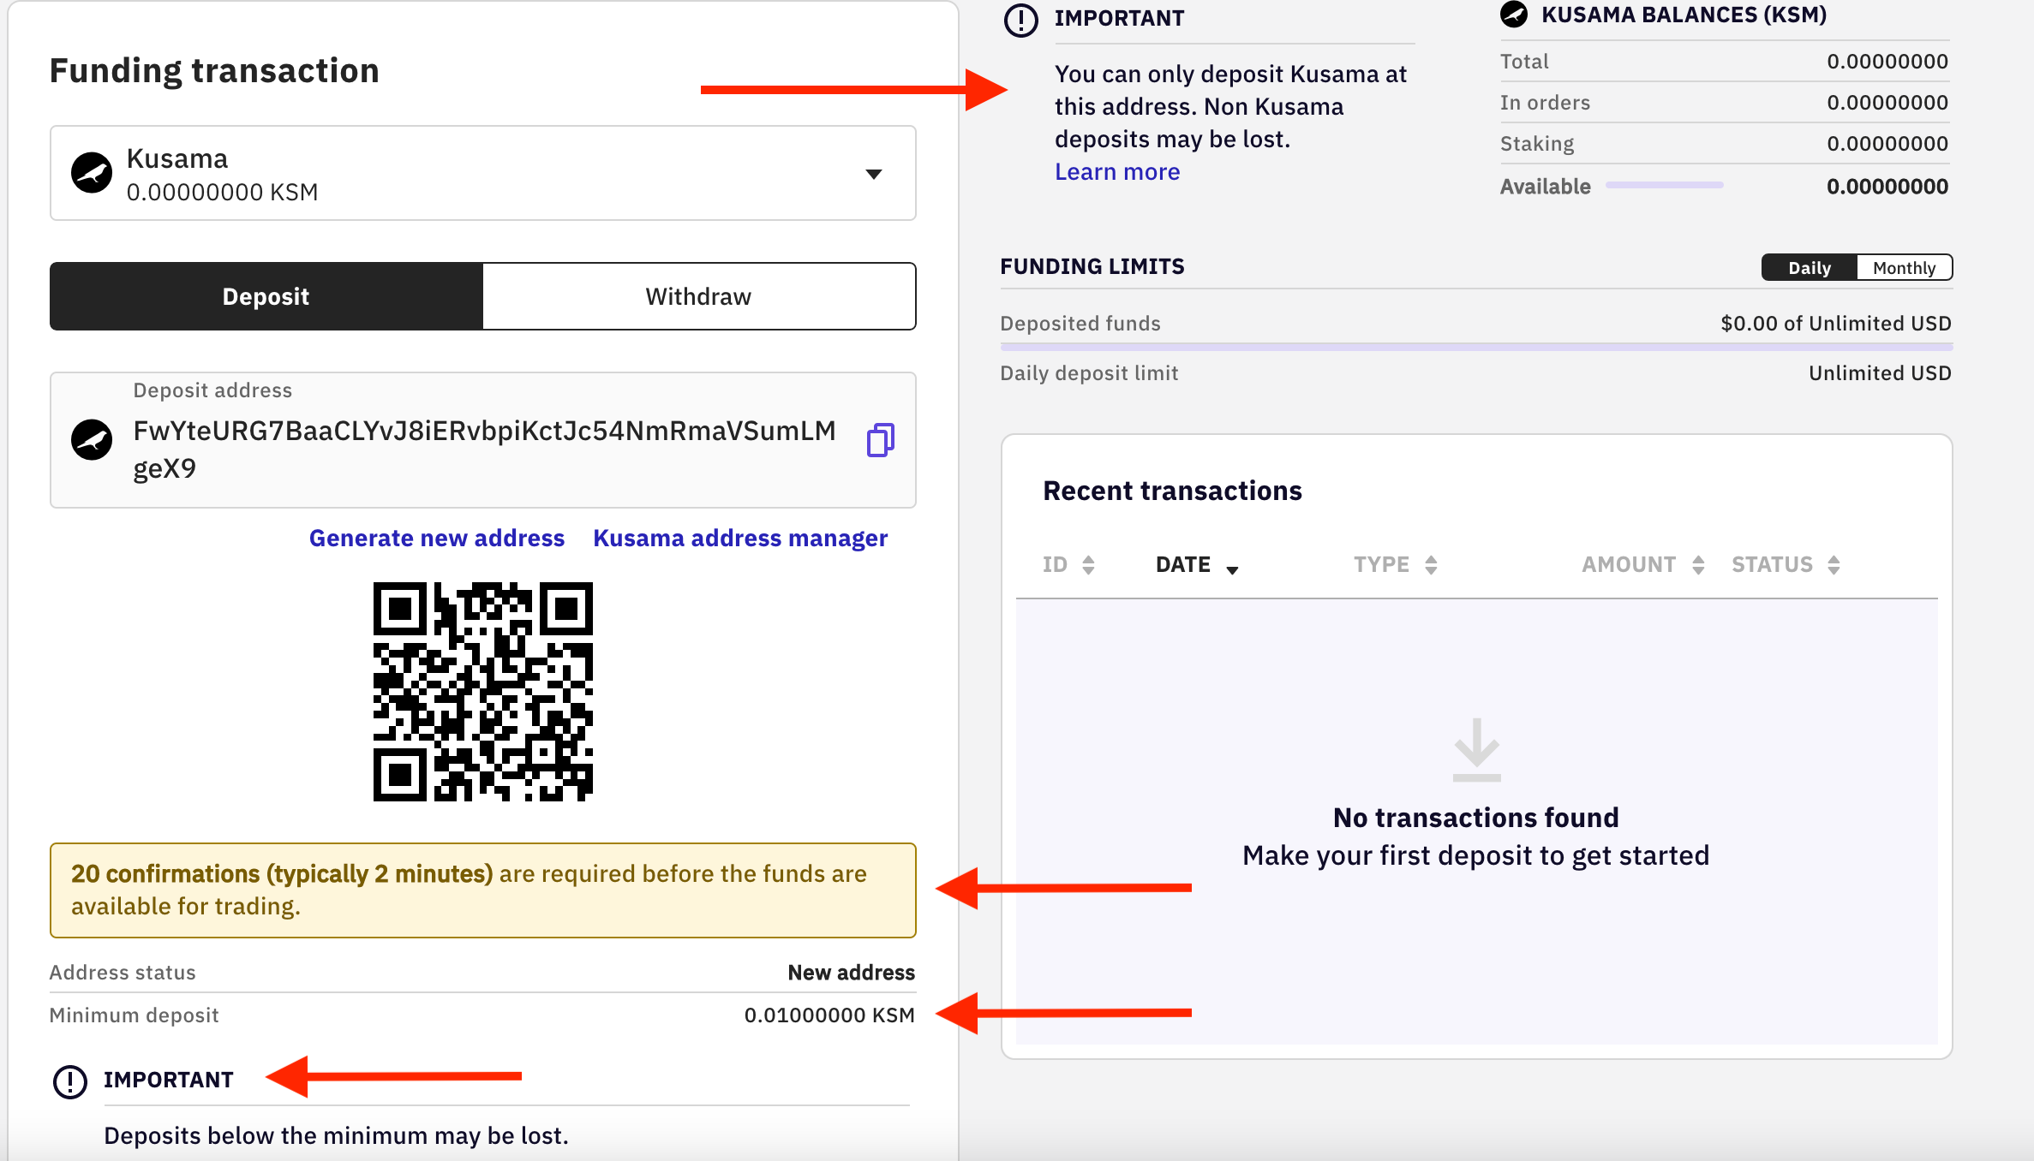2034x1161 pixels.
Task: Click the Make your first deposit text
Action: click(x=1476, y=855)
